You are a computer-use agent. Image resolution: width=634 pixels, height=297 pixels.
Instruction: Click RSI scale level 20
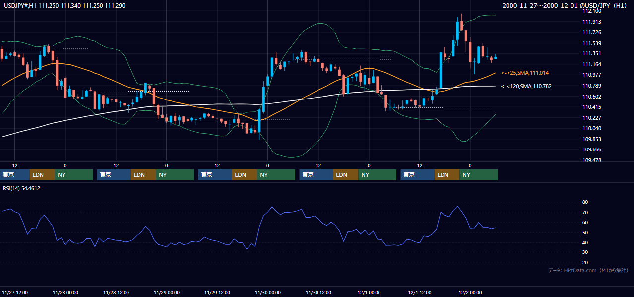pyautogui.click(x=585, y=262)
